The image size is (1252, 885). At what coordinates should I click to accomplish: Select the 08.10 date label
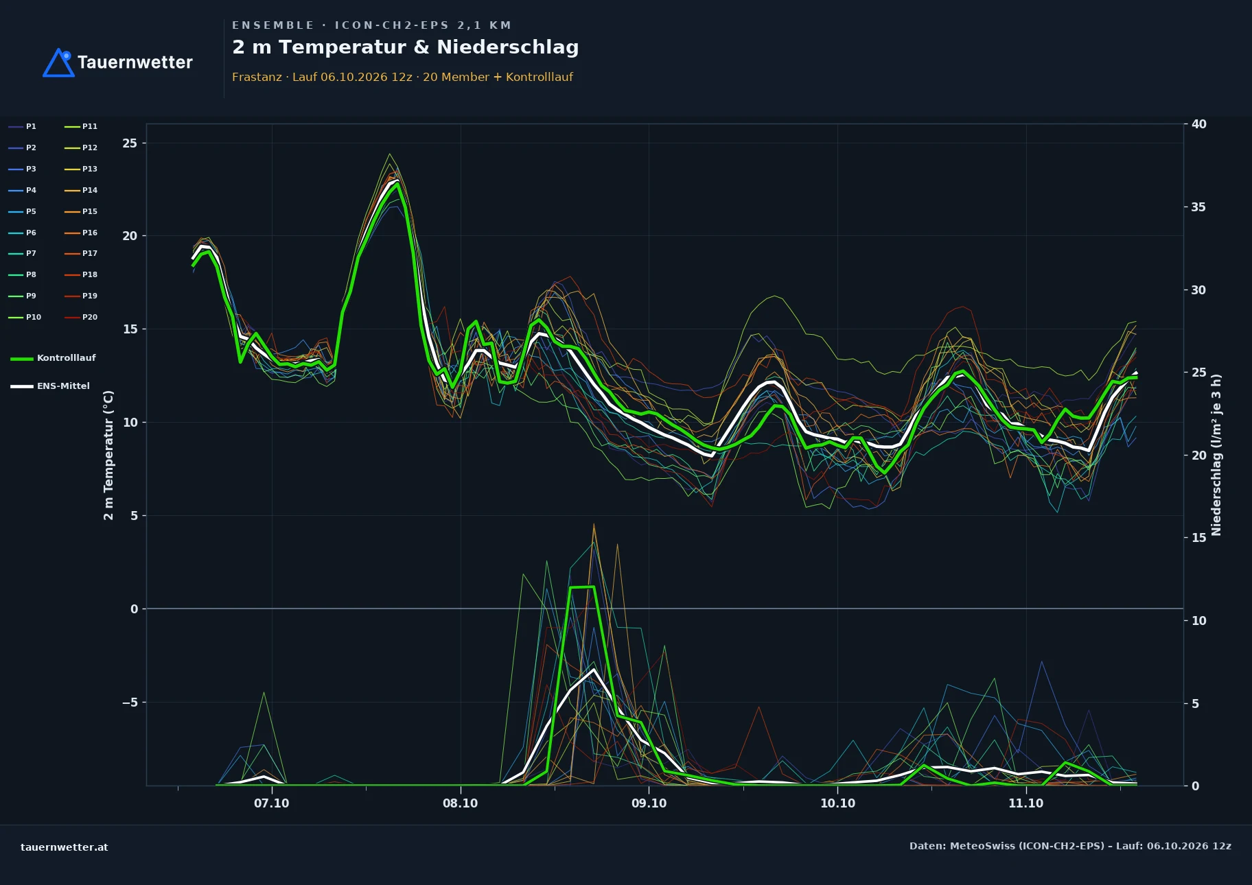pyautogui.click(x=460, y=803)
